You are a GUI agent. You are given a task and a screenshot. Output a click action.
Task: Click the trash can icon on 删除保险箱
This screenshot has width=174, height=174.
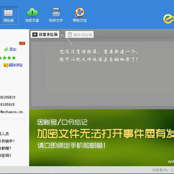(70, 35)
